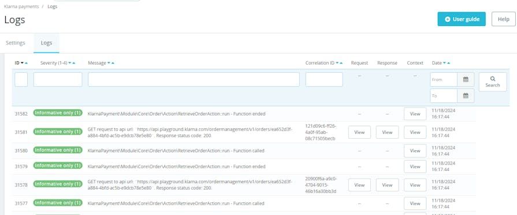Sort Correlation ID column descending arrow
The height and width of the screenshot is (215, 517).
(337, 63)
